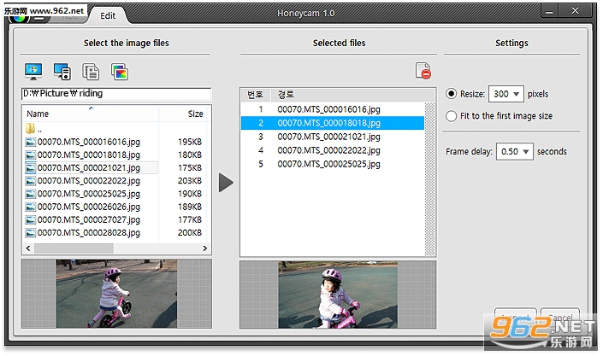Go up via parent folder icon
This screenshot has width=603, height=356.
31,129
